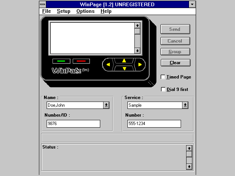Viewport: 235px width, 176px height.
Task: Click the message box scroll-down arrow
Action: pos(137,51)
